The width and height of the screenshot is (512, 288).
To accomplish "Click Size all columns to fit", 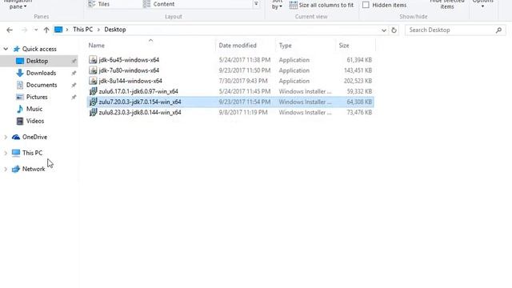I will 322,6.
